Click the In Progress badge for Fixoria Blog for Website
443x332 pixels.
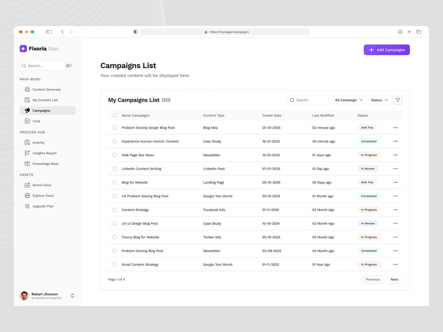pos(369,237)
